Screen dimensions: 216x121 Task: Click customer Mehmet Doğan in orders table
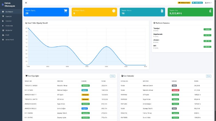pyautogui.click(x=62, y=90)
